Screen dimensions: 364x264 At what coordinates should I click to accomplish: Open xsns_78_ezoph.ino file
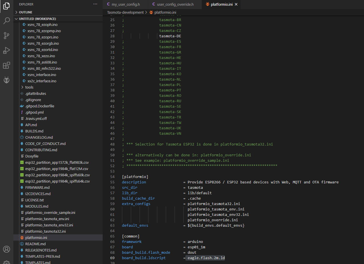point(42,24)
